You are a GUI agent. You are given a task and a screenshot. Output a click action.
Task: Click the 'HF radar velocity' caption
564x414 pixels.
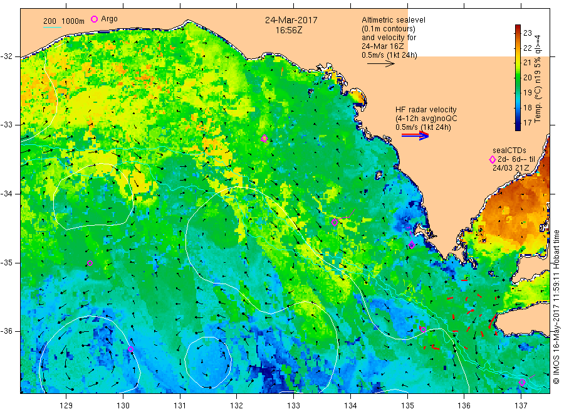coord(426,110)
